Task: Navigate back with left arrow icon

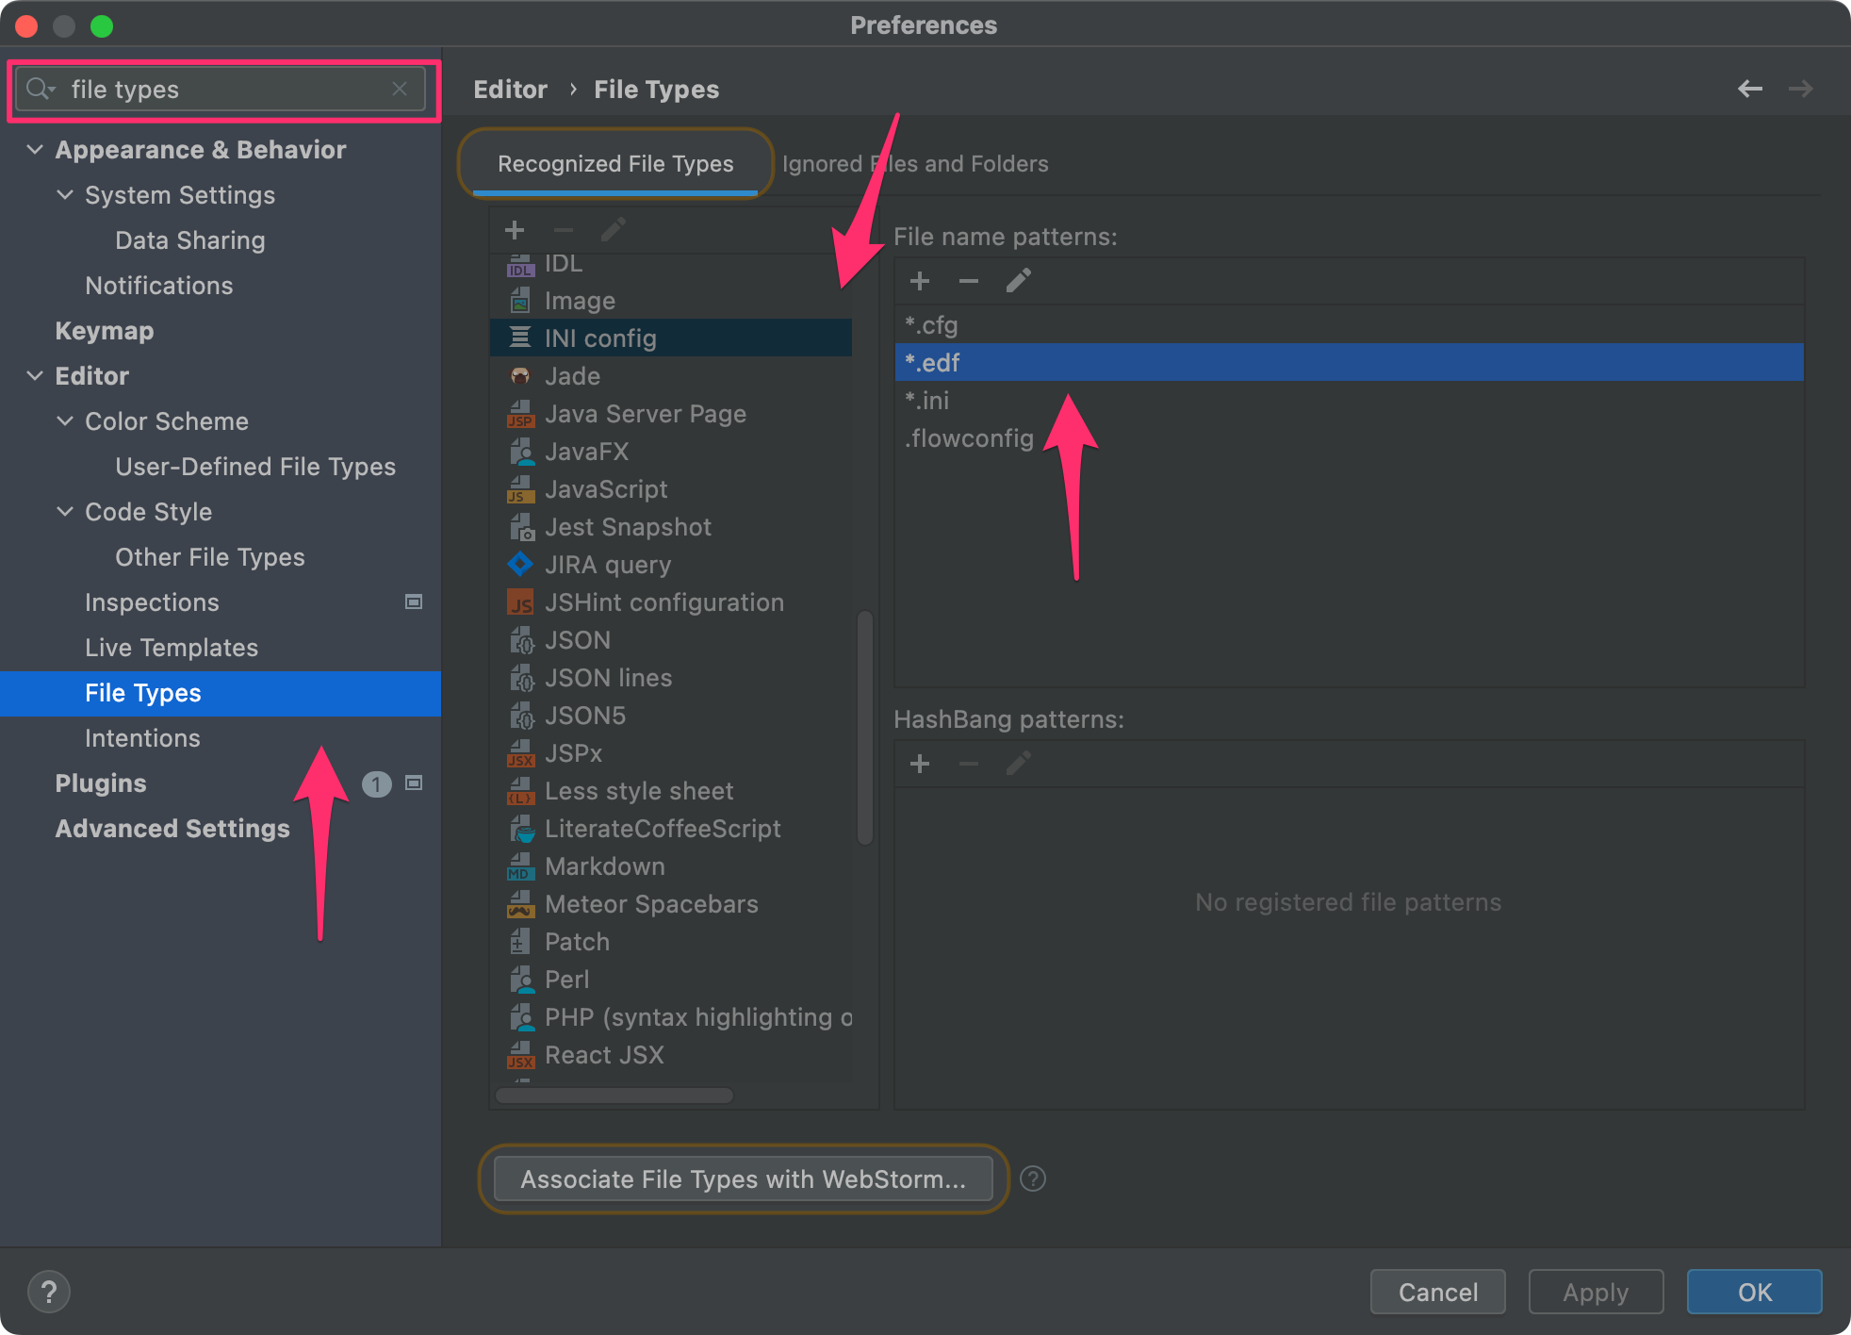Action: (x=1749, y=89)
